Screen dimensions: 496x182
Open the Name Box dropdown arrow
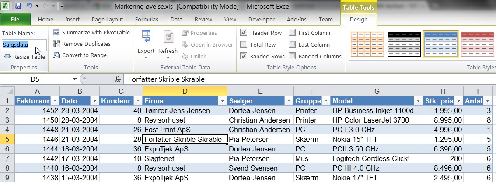point(74,79)
